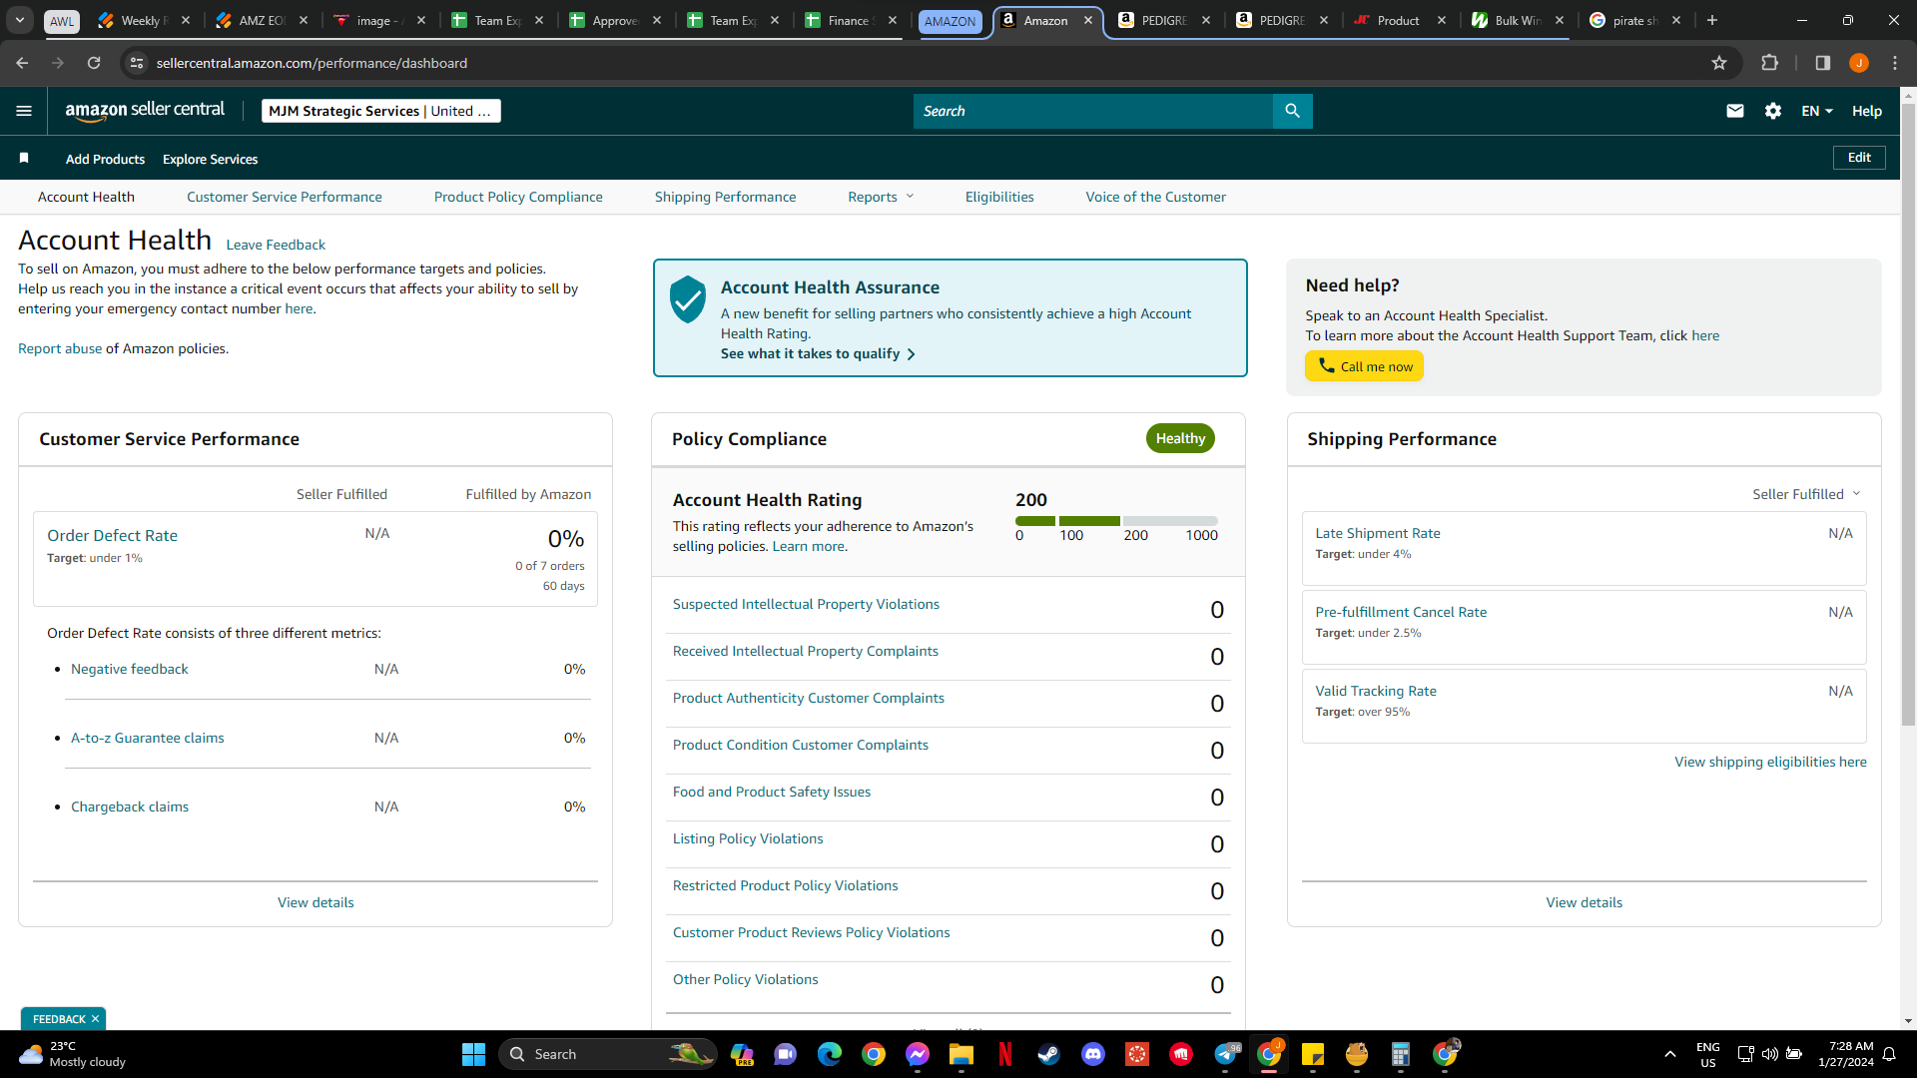This screenshot has width=1917, height=1078.
Task: Reload the current page
Action: (x=94, y=63)
